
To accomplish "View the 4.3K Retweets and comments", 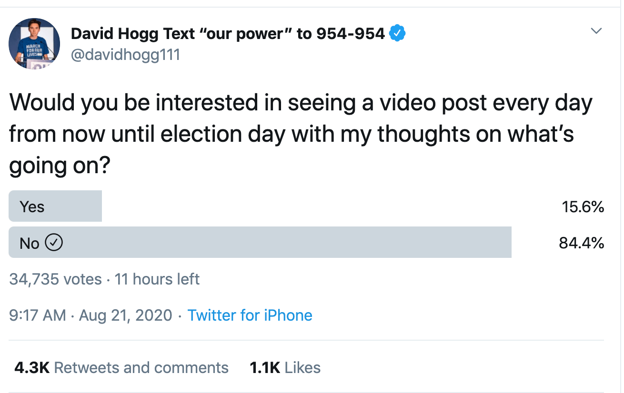I will 121,368.
